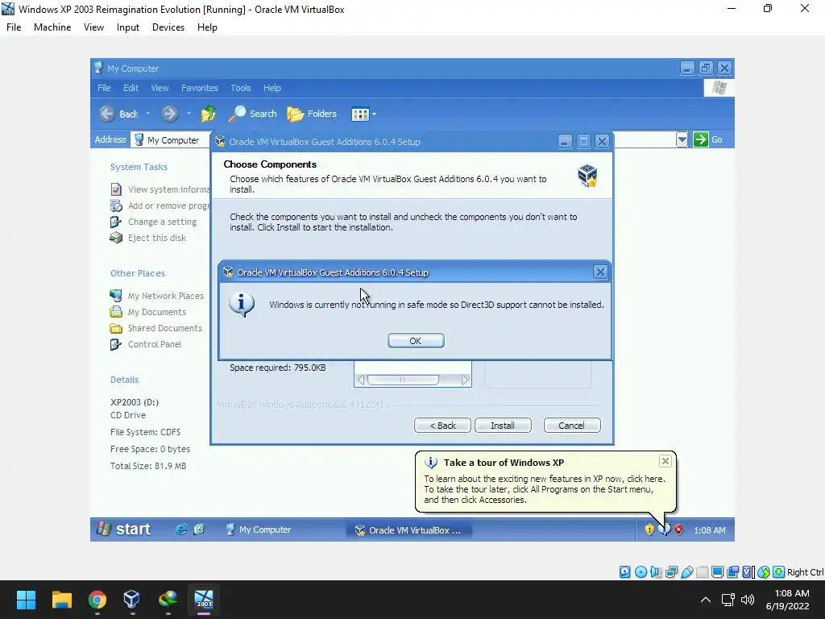Click Change a setting link
The height and width of the screenshot is (619, 825).
point(153,222)
